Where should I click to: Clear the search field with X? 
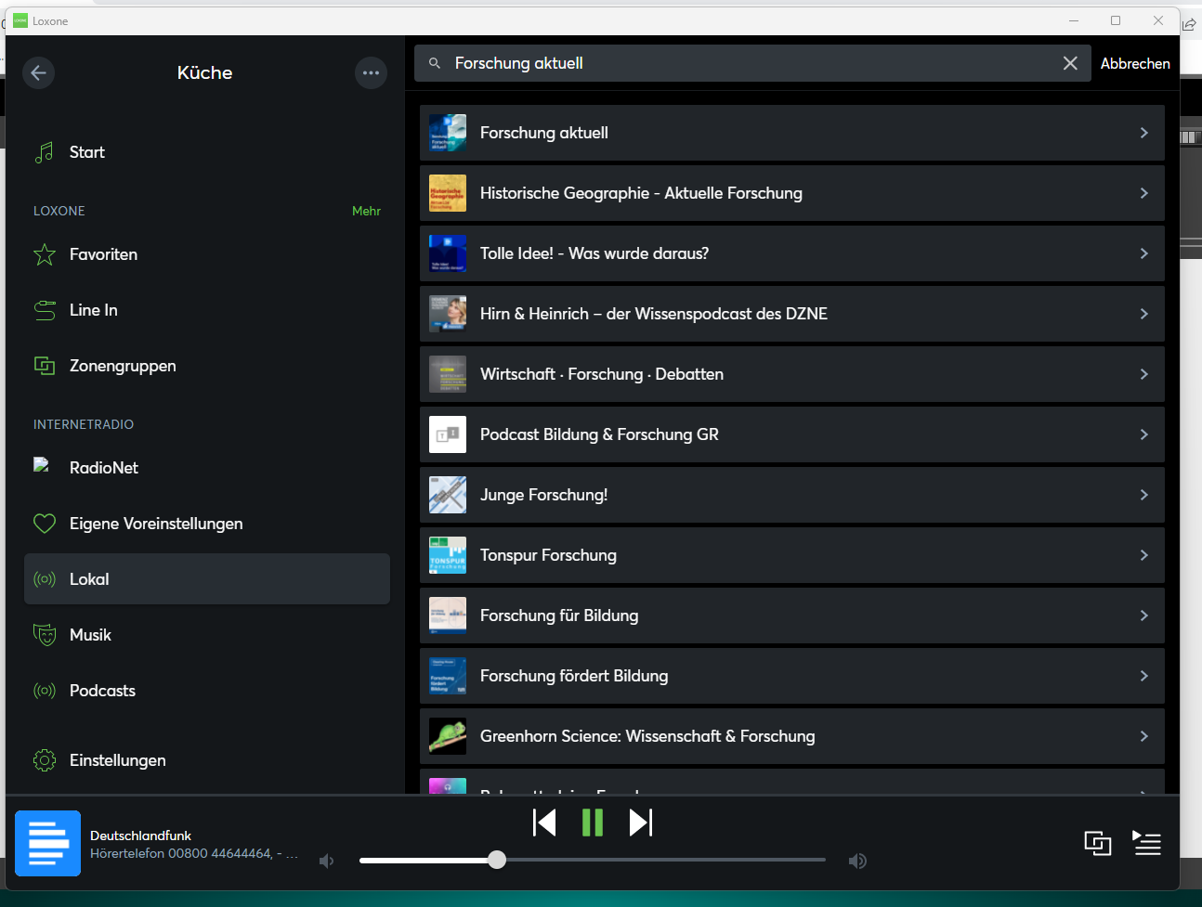(1070, 63)
